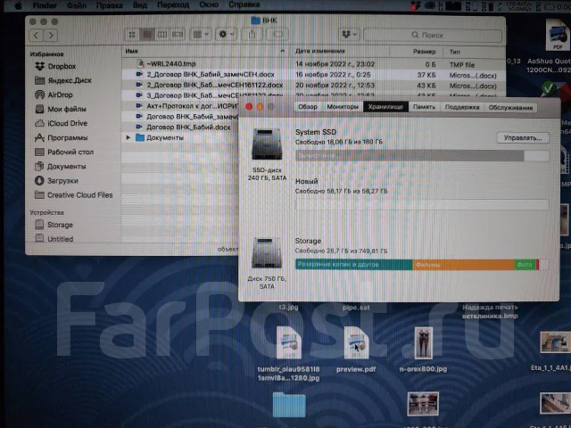
Task: Click the Диск 750 ГБ drive icon
Action: (x=267, y=253)
